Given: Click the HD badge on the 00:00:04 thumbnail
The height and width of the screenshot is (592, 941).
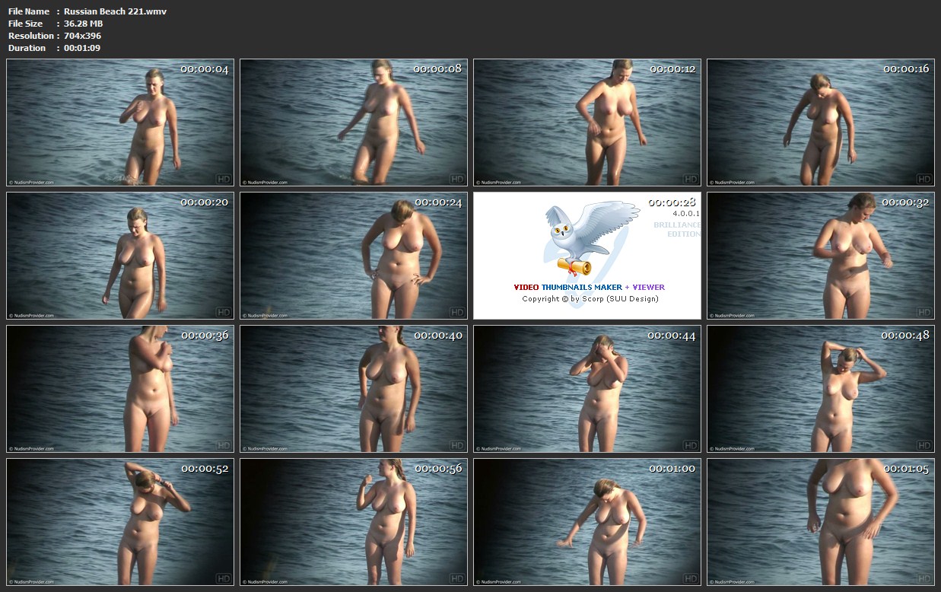Looking at the screenshot, I should [x=223, y=179].
